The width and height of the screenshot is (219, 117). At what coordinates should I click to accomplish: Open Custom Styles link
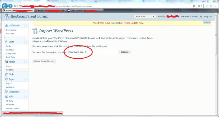pyautogui.click(x=13, y=108)
